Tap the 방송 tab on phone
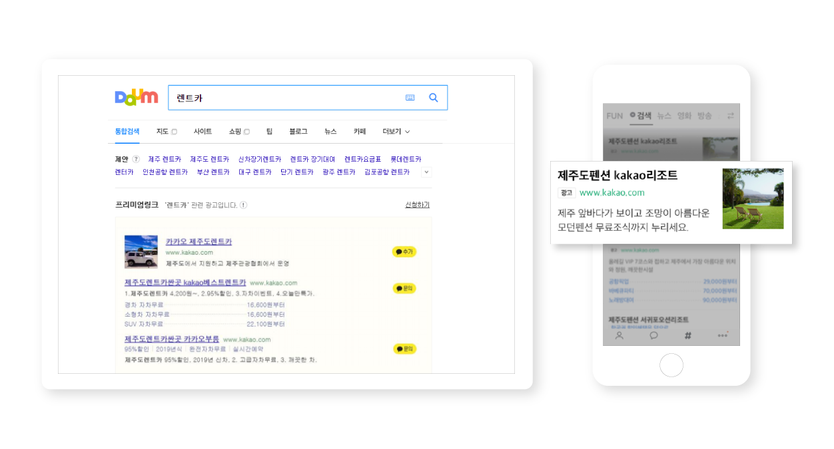This screenshot has width=834, height=449. pos(705,116)
